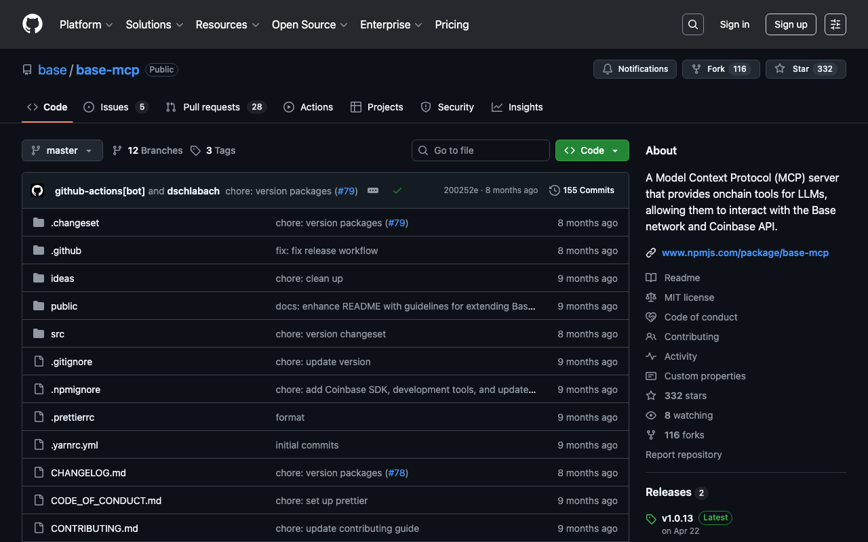Click the history clock icon for 155 Commits
The image size is (868, 542).
point(555,190)
